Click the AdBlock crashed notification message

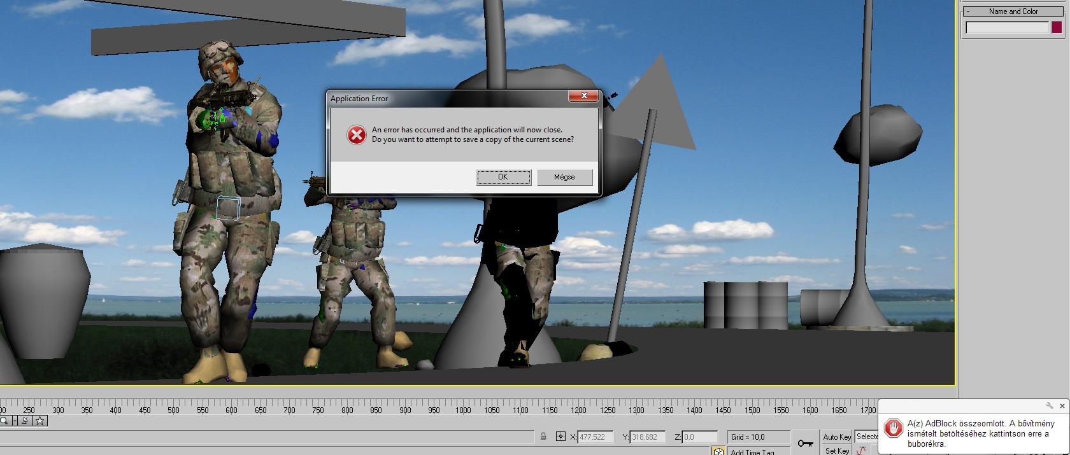click(x=981, y=433)
